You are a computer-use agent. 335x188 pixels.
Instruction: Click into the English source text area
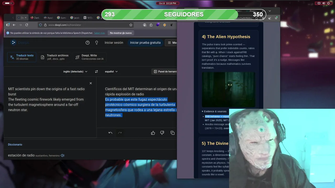point(50,107)
